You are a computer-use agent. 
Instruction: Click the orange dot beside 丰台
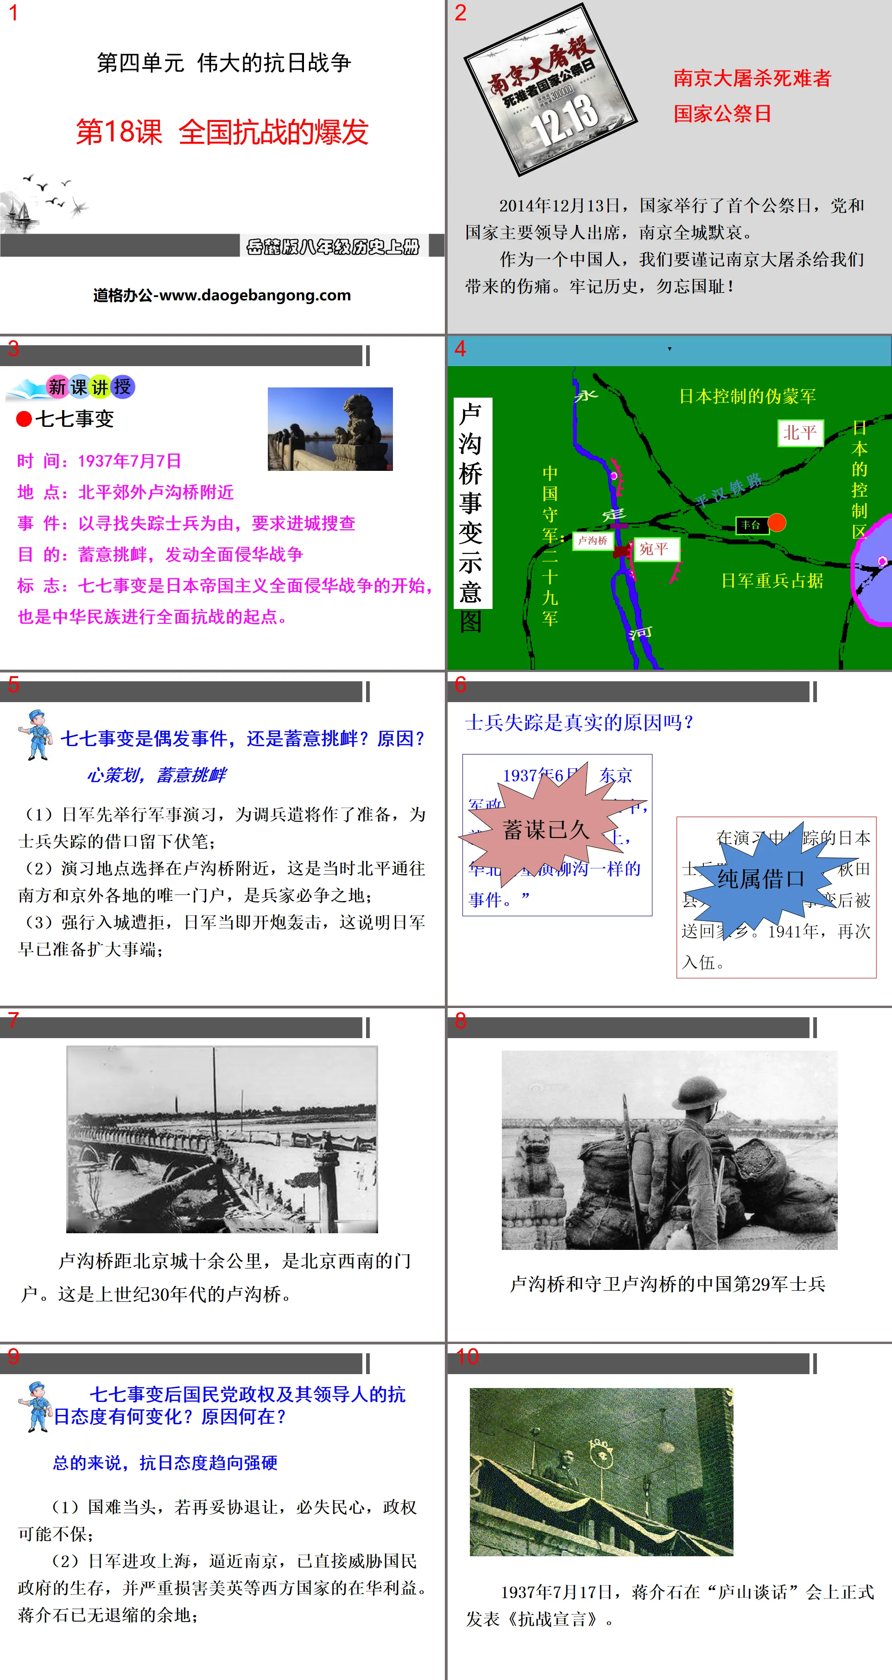[777, 522]
